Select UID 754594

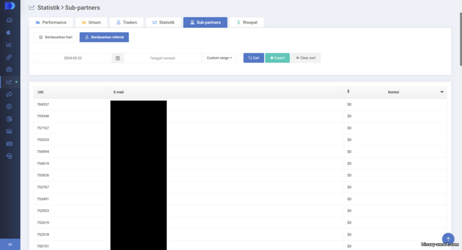point(43,151)
